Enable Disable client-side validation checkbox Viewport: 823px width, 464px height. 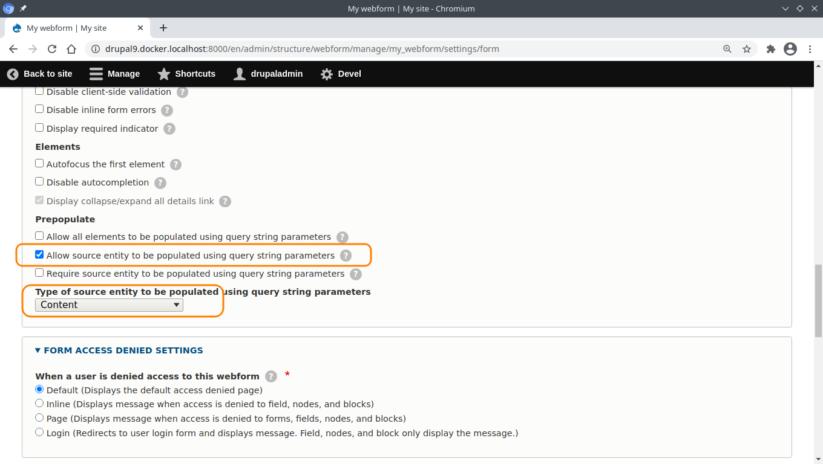tap(39, 91)
